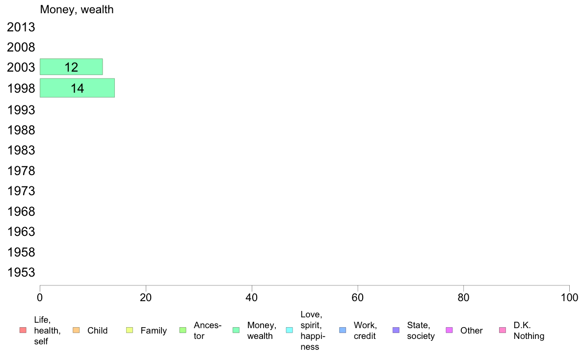
Task: Click the Other legend swatch
Action: pyautogui.click(x=449, y=330)
